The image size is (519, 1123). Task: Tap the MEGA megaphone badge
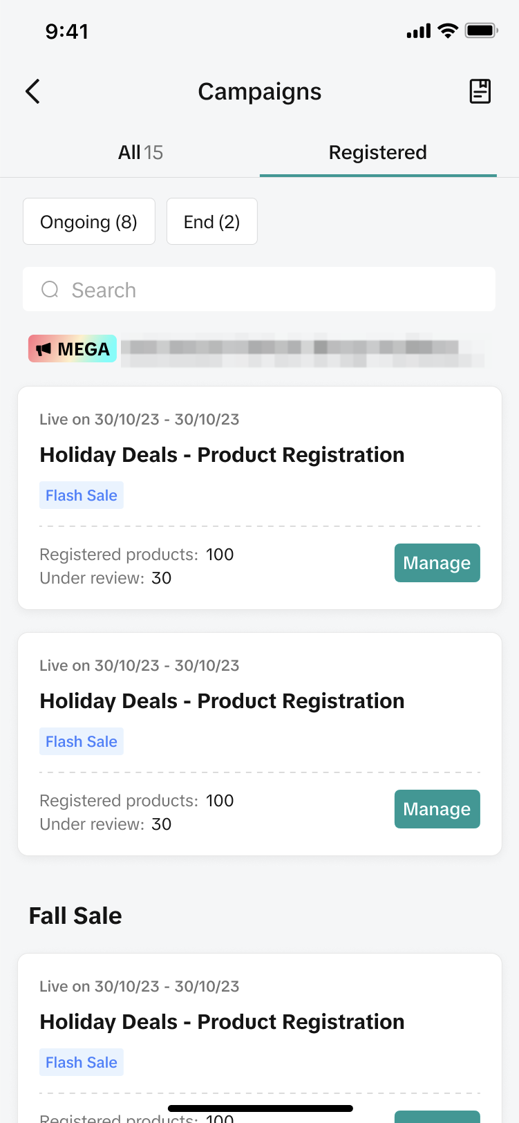tap(73, 349)
